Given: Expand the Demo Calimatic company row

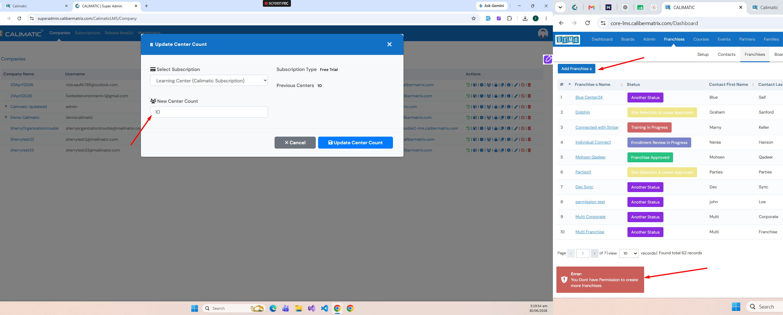Looking at the screenshot, I should click(6, 117).
